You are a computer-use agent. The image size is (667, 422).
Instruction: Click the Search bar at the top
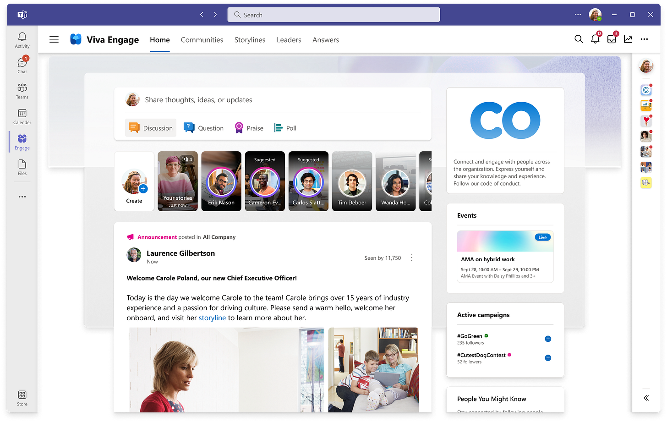[333, 14]
